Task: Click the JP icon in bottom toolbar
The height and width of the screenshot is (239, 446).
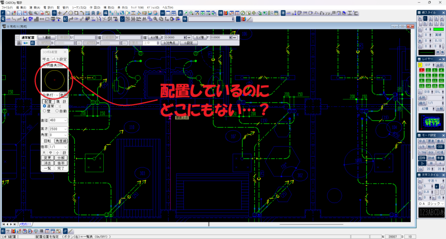Action: 65,231
